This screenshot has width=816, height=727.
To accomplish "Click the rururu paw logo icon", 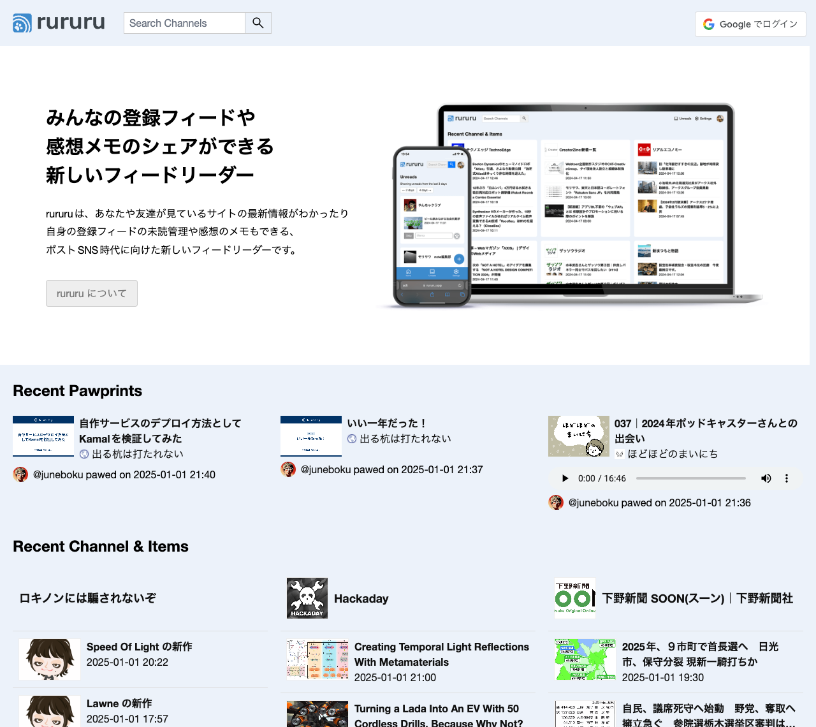I will point(22,23).
